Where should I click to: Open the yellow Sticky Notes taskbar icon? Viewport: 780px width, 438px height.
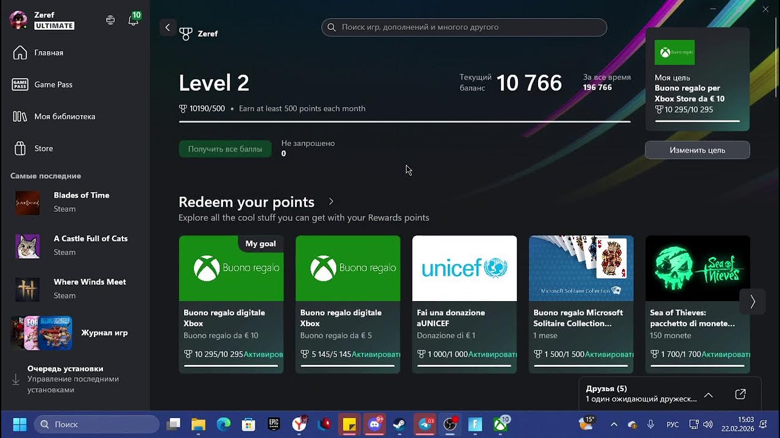349,424
